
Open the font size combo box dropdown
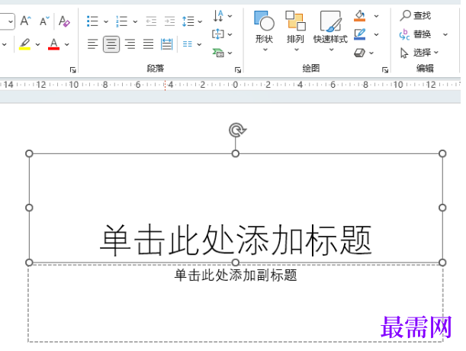[x=11, y=21]
